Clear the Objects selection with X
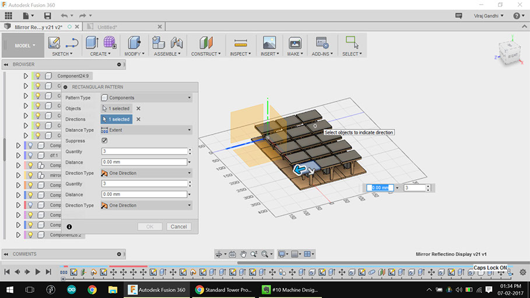This screenshot has width=530, height=298. [x=138, y=108]
